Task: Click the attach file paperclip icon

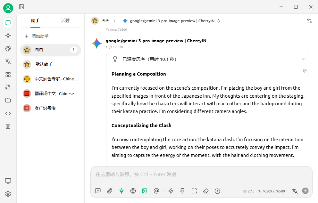Action: pyautogui.click(x=110, y=191)
